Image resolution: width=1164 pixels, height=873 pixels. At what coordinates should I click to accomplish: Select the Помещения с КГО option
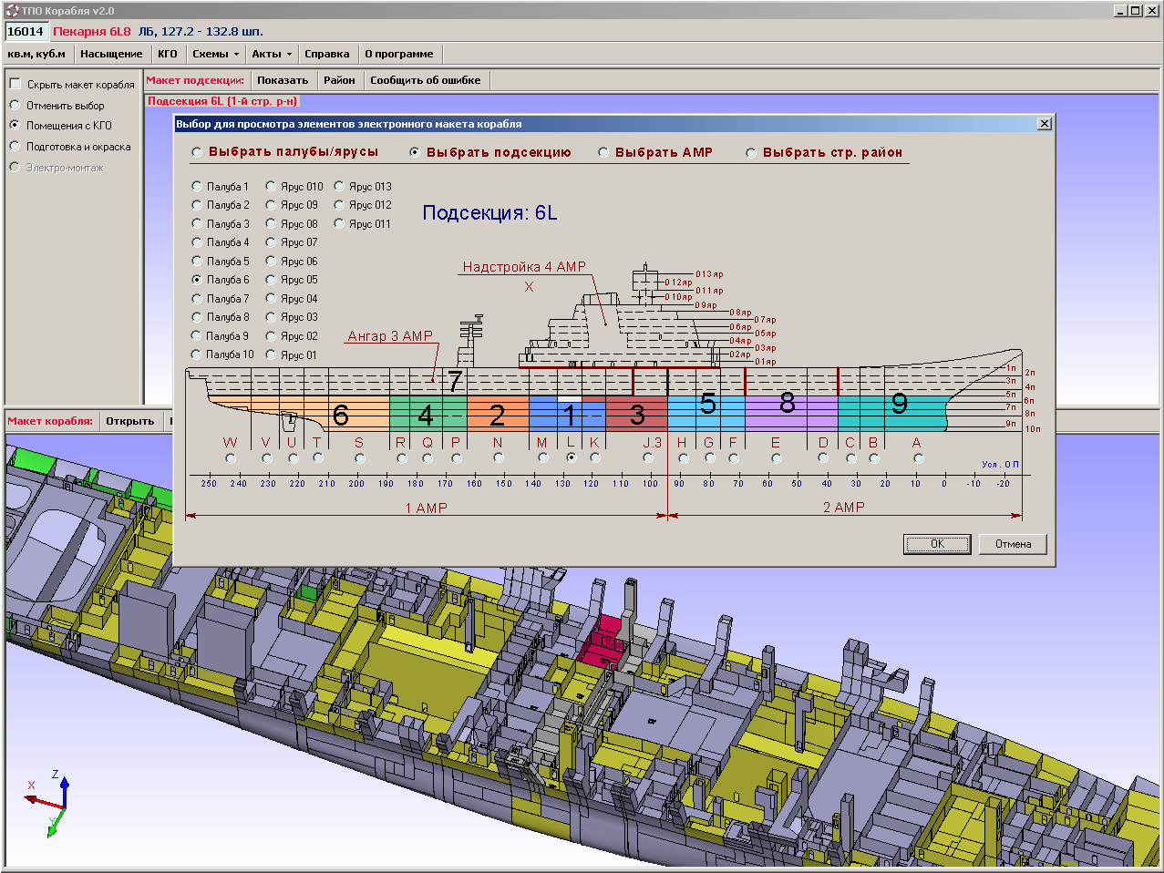[x=15, y=125]
